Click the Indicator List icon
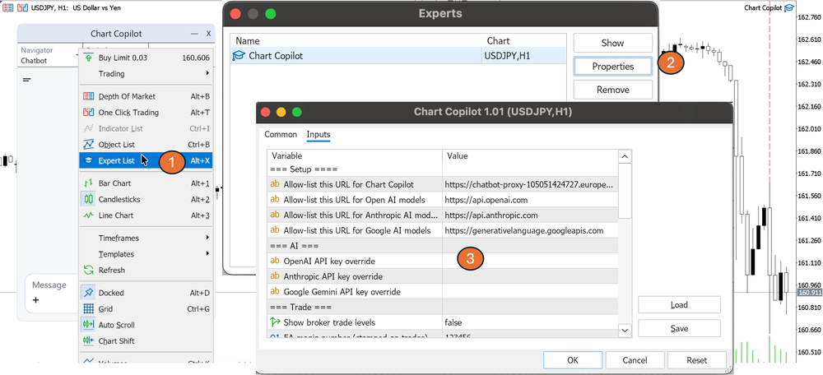This screenshot has height=375, width=823. point(89,128)
